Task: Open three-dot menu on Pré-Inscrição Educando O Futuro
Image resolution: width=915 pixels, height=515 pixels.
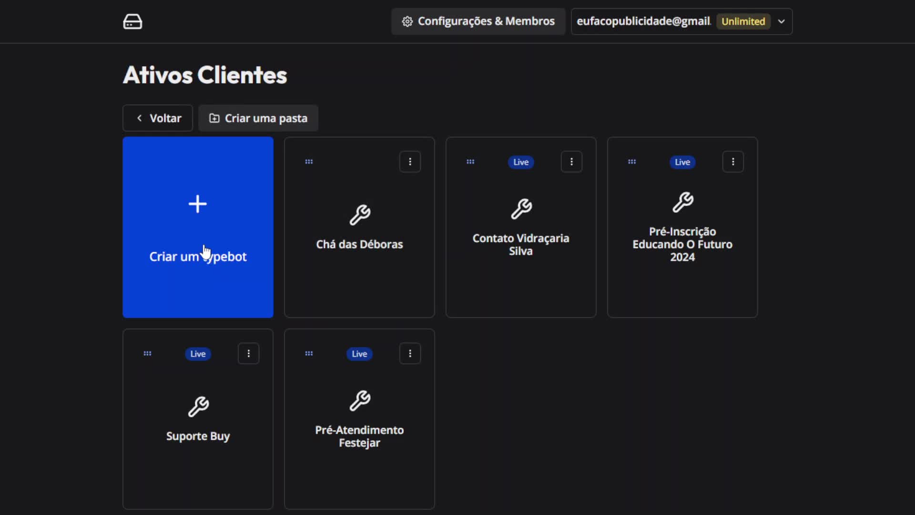Action: 733,162
